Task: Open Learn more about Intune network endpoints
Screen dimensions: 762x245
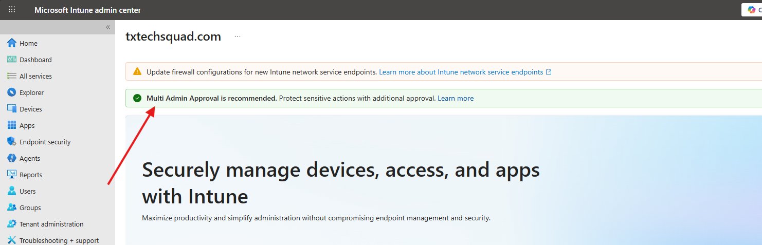Action: [x=465, y=72]
